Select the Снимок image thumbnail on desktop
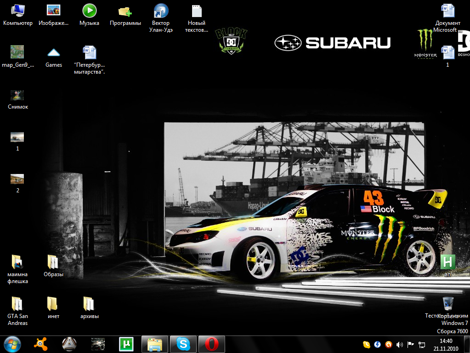This screenshot has height=353, width=470. click(x=17, y=95)
